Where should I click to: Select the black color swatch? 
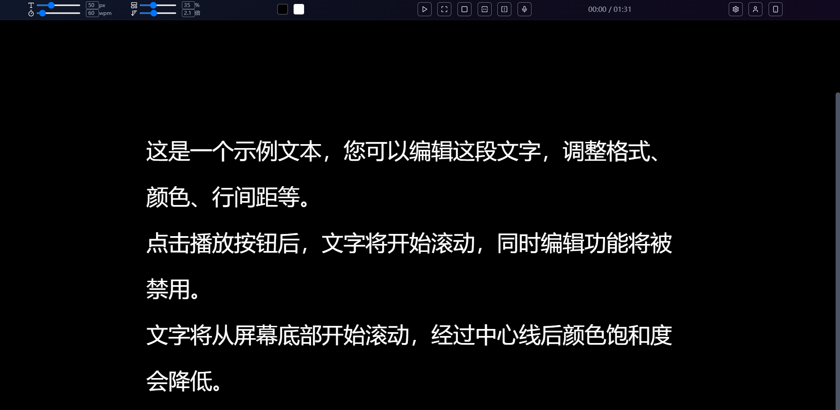click(283, 9)
